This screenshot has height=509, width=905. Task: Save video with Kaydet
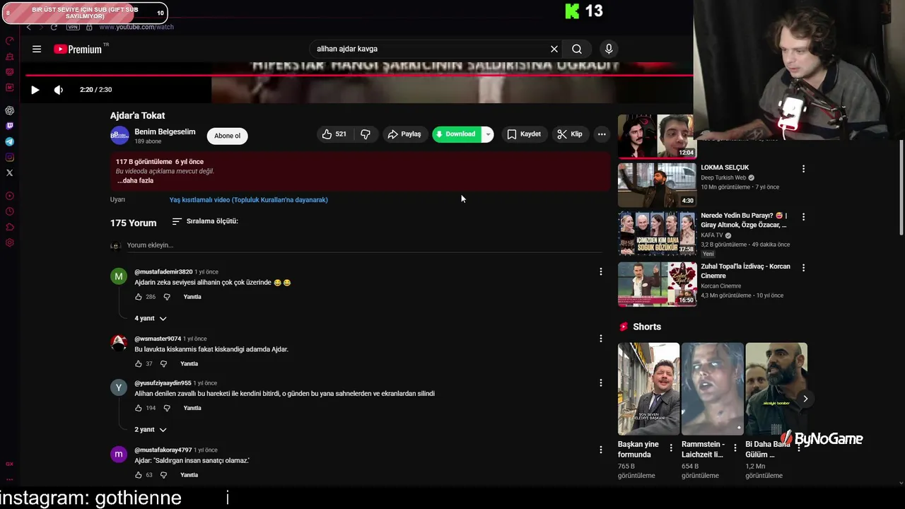(524, 134)
